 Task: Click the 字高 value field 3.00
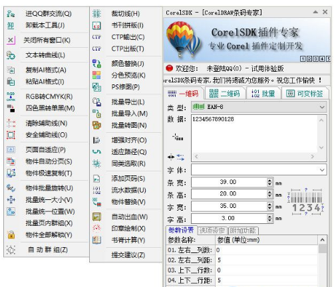pos(230,219)
